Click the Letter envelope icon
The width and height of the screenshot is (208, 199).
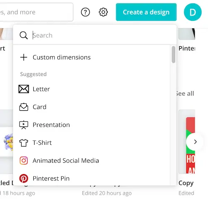tap(24, 89)
